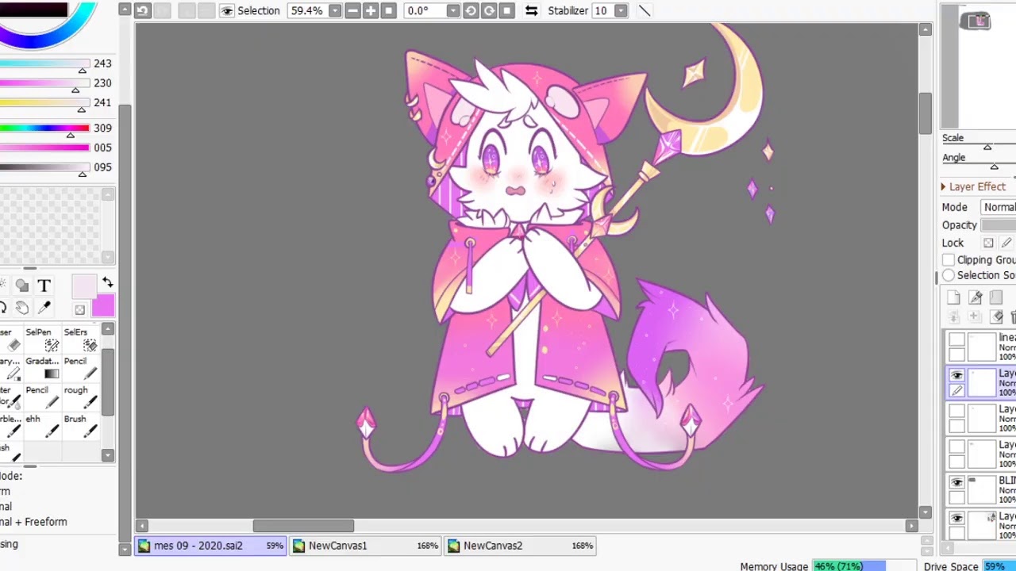Toggle the lock transparency checker icon
Image resolution: width=1016 pixels, height=571 pixels.
988,243
